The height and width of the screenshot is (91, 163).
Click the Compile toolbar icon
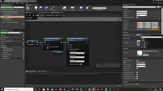(28, 8)
